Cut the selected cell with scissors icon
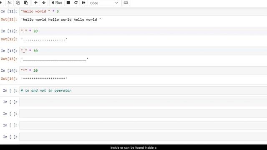The height and width of the screenshot is (150, 267). [x=10, y=3]
